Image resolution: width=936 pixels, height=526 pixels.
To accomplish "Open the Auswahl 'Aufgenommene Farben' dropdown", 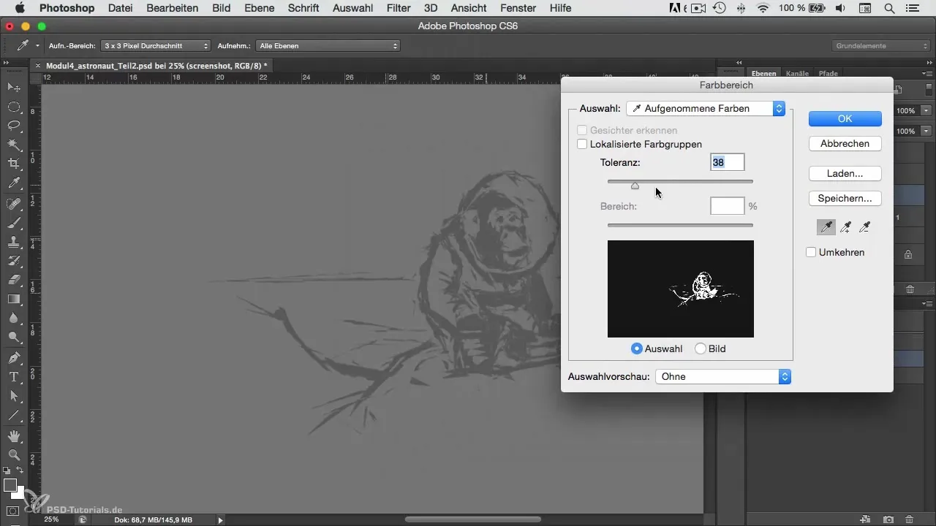I will pos(706,108).
